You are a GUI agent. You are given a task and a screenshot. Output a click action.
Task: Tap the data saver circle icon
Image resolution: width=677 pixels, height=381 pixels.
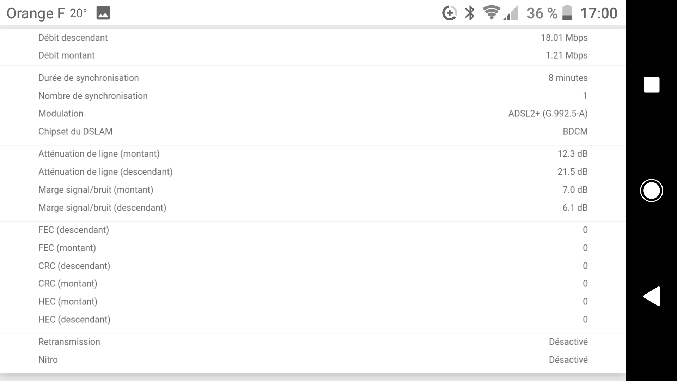(x=449, y=13)
